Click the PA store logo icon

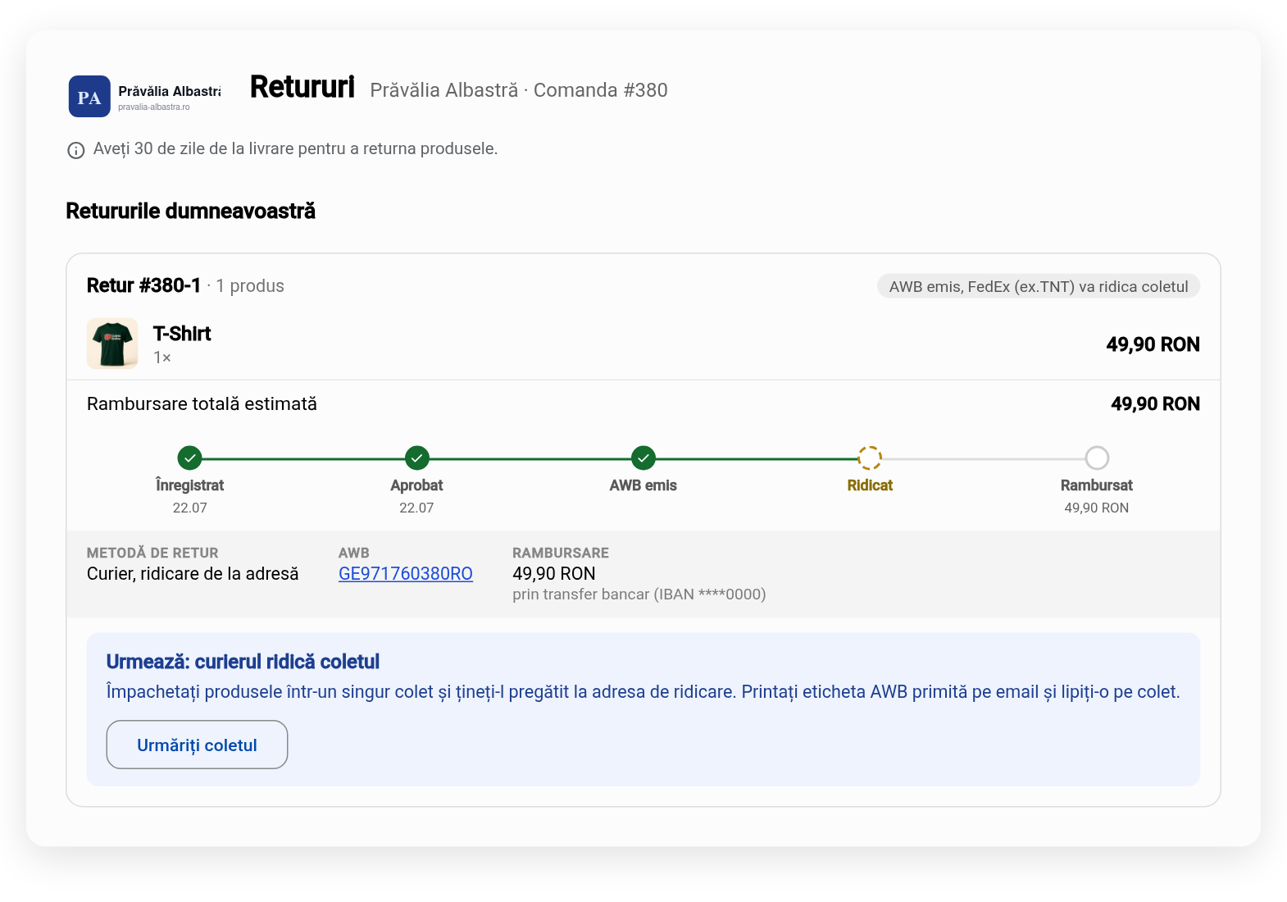click(x=89, y=97)
